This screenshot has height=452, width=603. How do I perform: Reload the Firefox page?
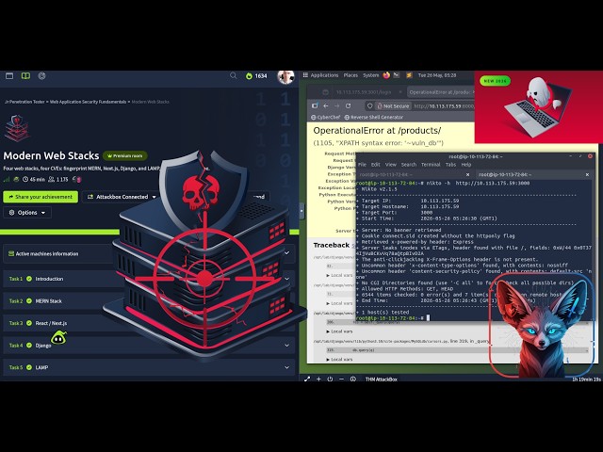(348, 105)
